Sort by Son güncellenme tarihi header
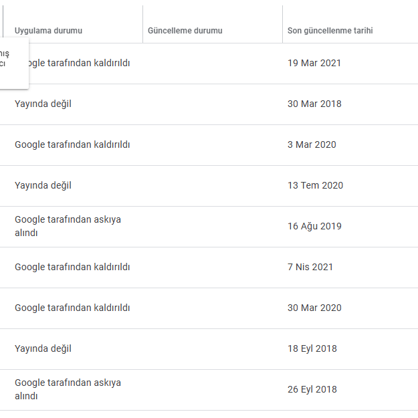The width and height of the screenshot is (418, 418). (330, 31)
